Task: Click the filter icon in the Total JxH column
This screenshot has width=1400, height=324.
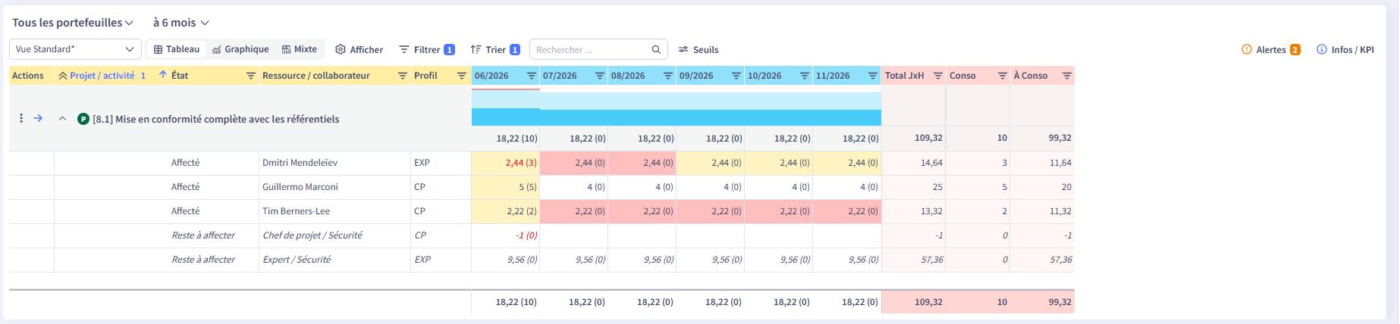Action: [937, 76]
